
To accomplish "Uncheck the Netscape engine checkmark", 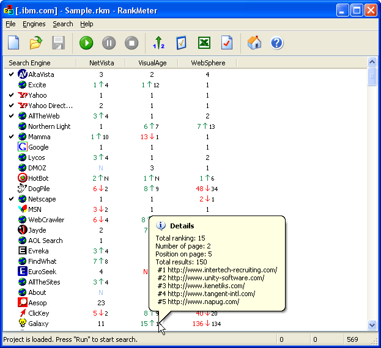I will 11,199.
